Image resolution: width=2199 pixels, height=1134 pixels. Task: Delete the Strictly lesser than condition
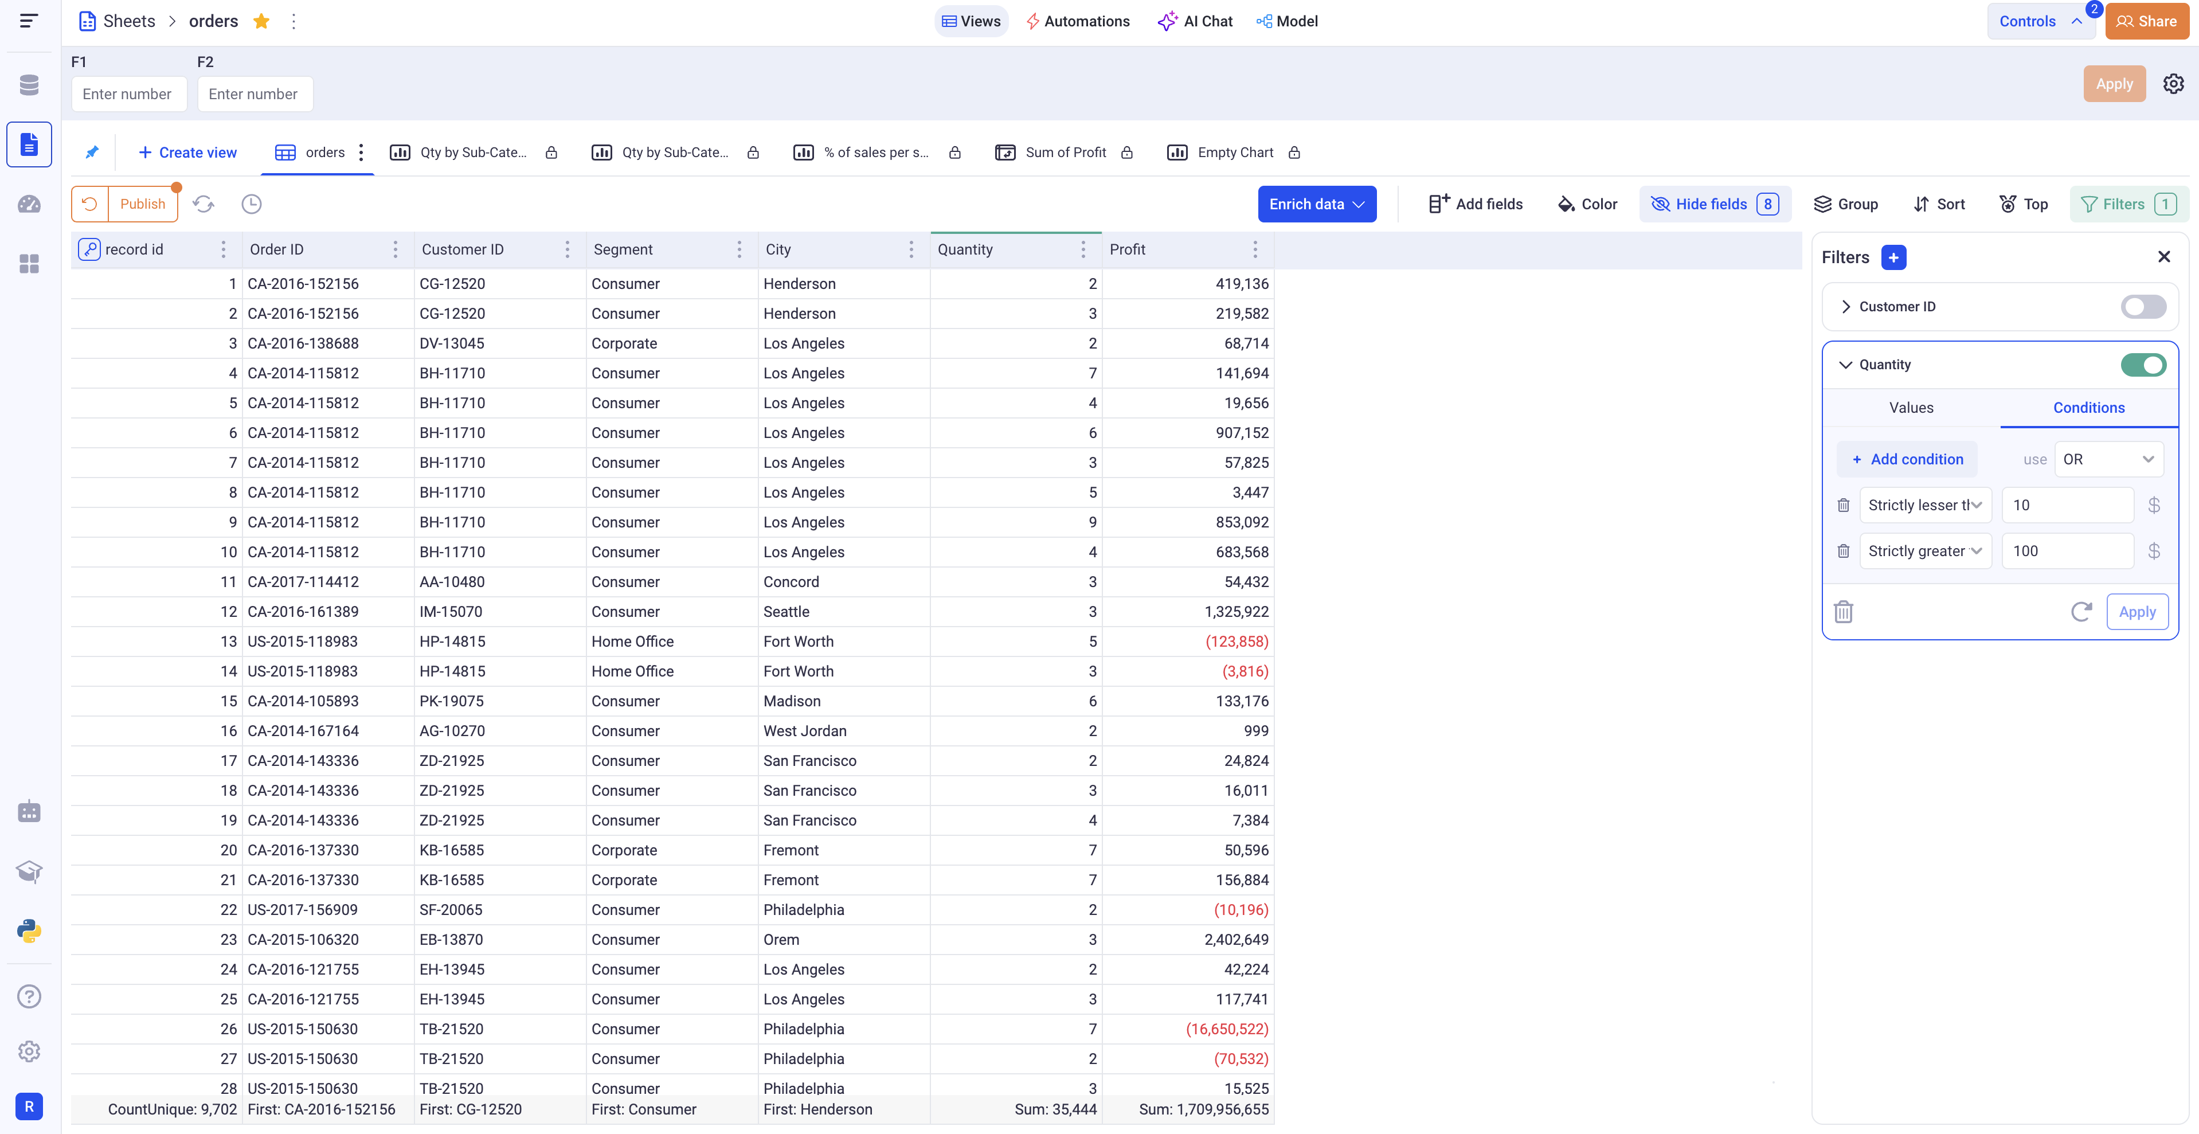(1843, 506)
